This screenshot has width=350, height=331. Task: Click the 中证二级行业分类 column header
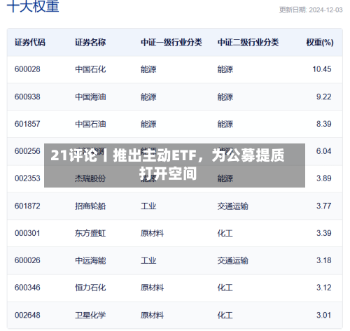(248, 43)
